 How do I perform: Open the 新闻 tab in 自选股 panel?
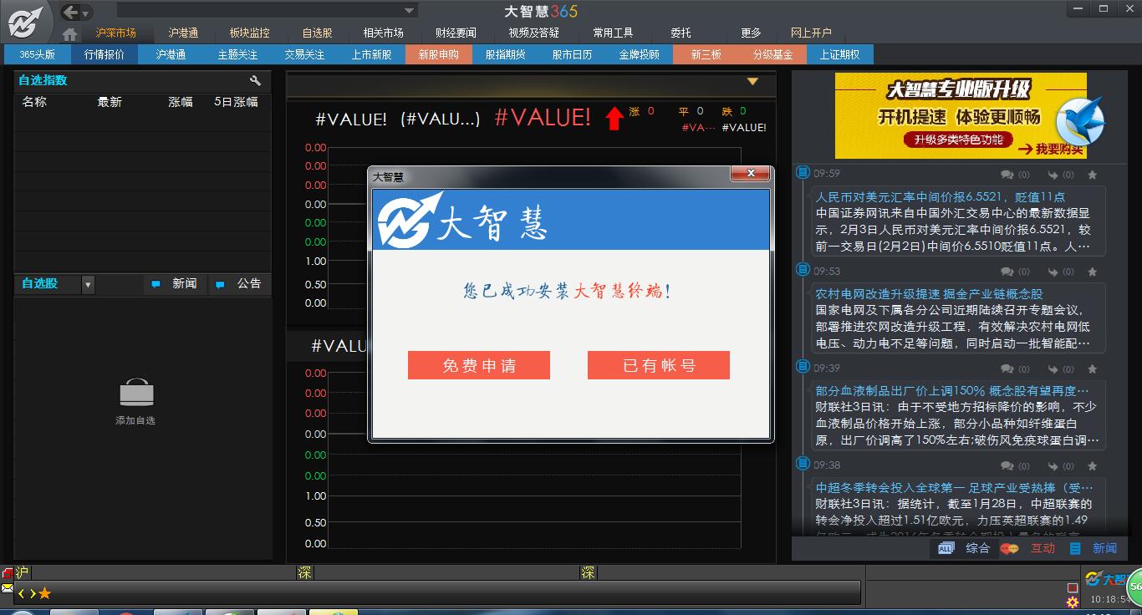(x=176, y=284)
